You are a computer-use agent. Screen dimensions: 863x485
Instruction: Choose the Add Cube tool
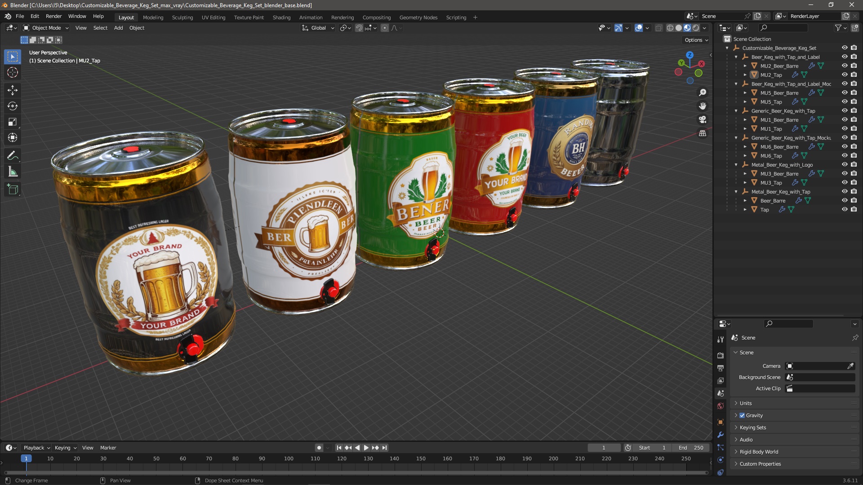tap(13, 190)
